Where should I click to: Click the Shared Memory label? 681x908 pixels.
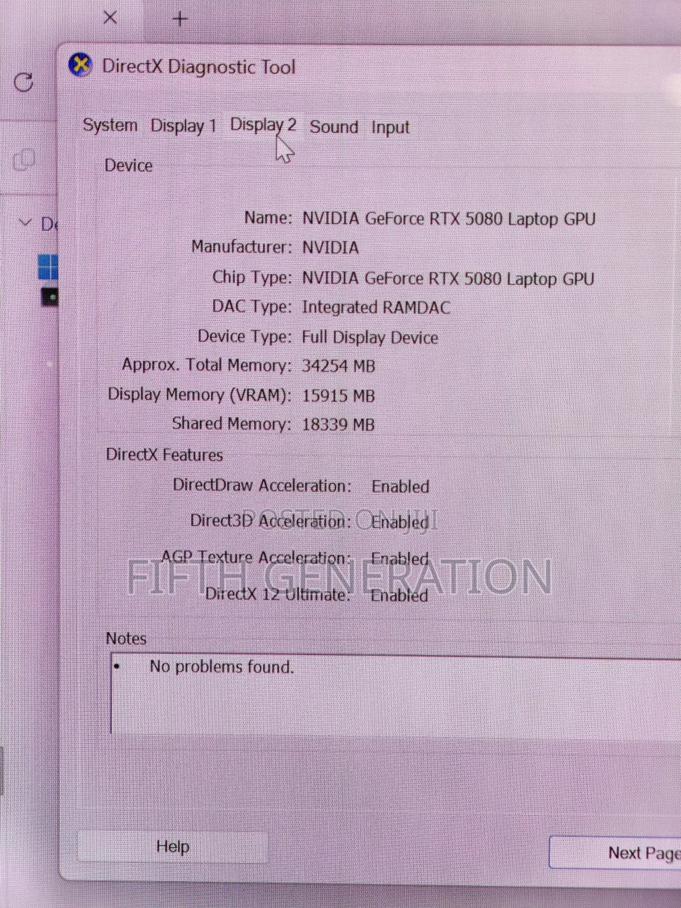(x=232, y=424)
